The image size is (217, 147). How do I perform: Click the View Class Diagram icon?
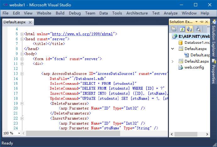(198, 29)
